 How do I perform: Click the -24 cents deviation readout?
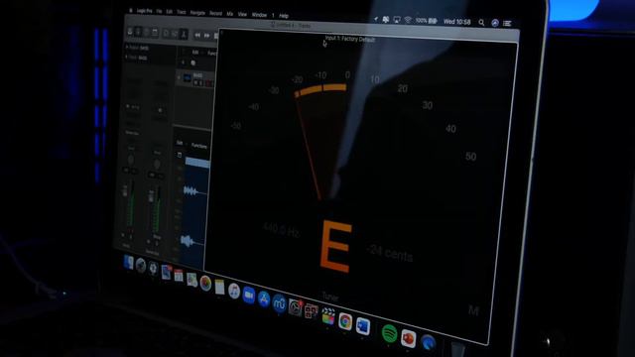(x=390, y=253)
